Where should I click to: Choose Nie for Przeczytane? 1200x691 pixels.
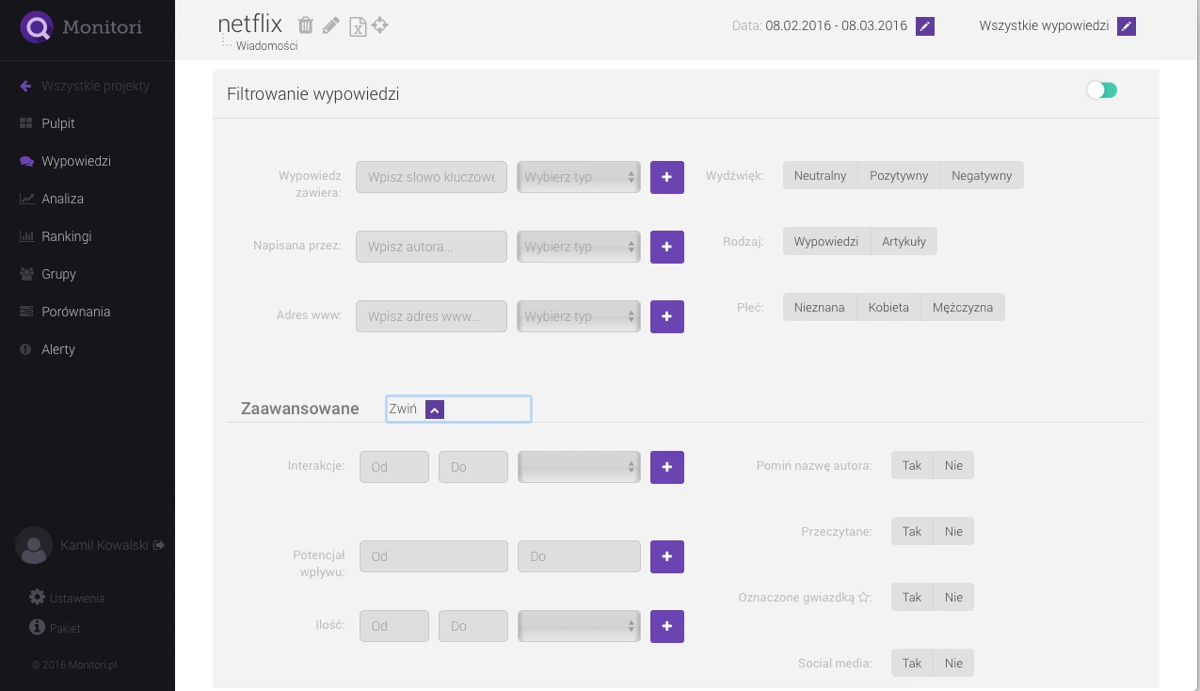[x=953, y=531]
